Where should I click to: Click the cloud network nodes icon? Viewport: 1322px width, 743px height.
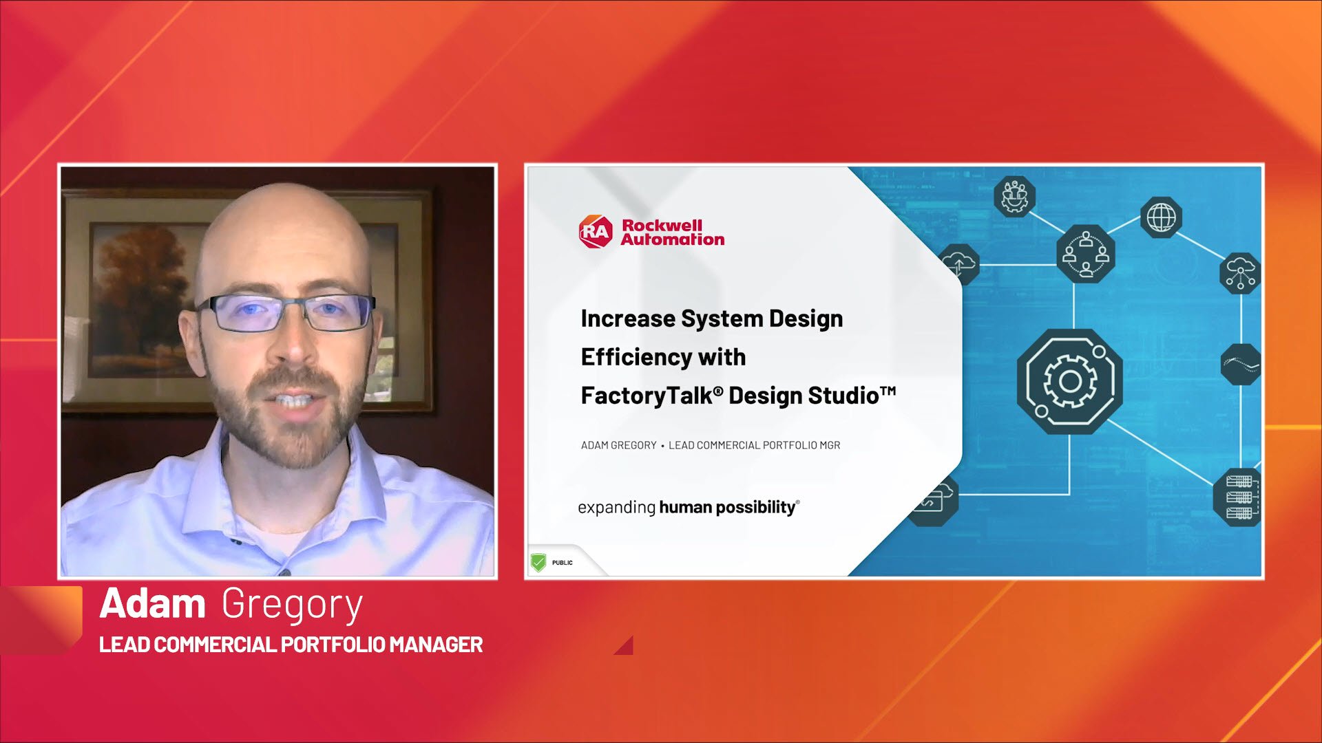tap(1240, 273)
